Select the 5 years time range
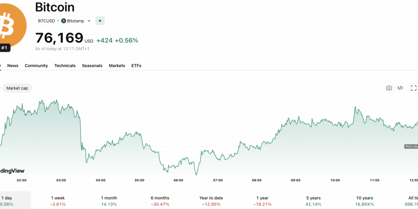Screen dimensions: 418x209 click(313, 201)
